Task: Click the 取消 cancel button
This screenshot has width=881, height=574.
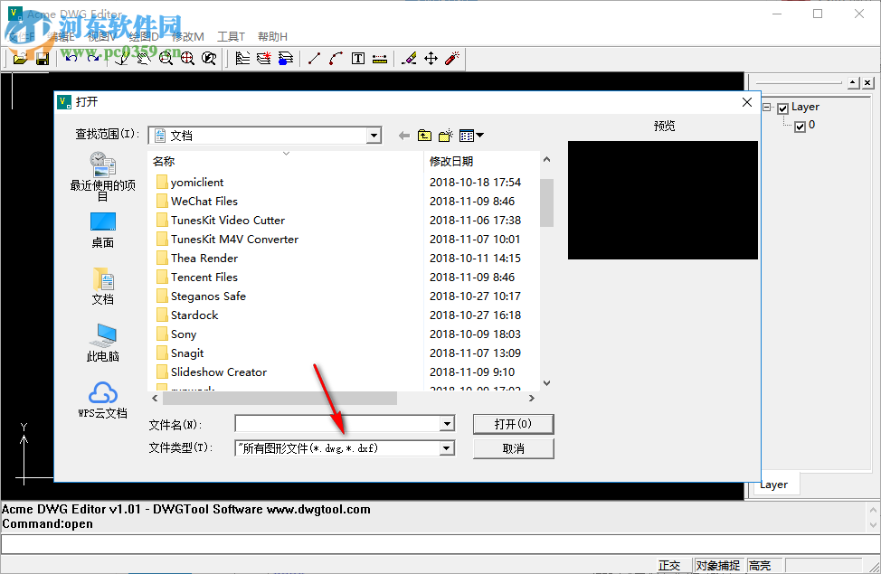Action: [513, 447]
